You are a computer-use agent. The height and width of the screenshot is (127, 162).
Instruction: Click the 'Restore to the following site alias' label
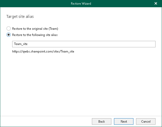tap(36, 35)
